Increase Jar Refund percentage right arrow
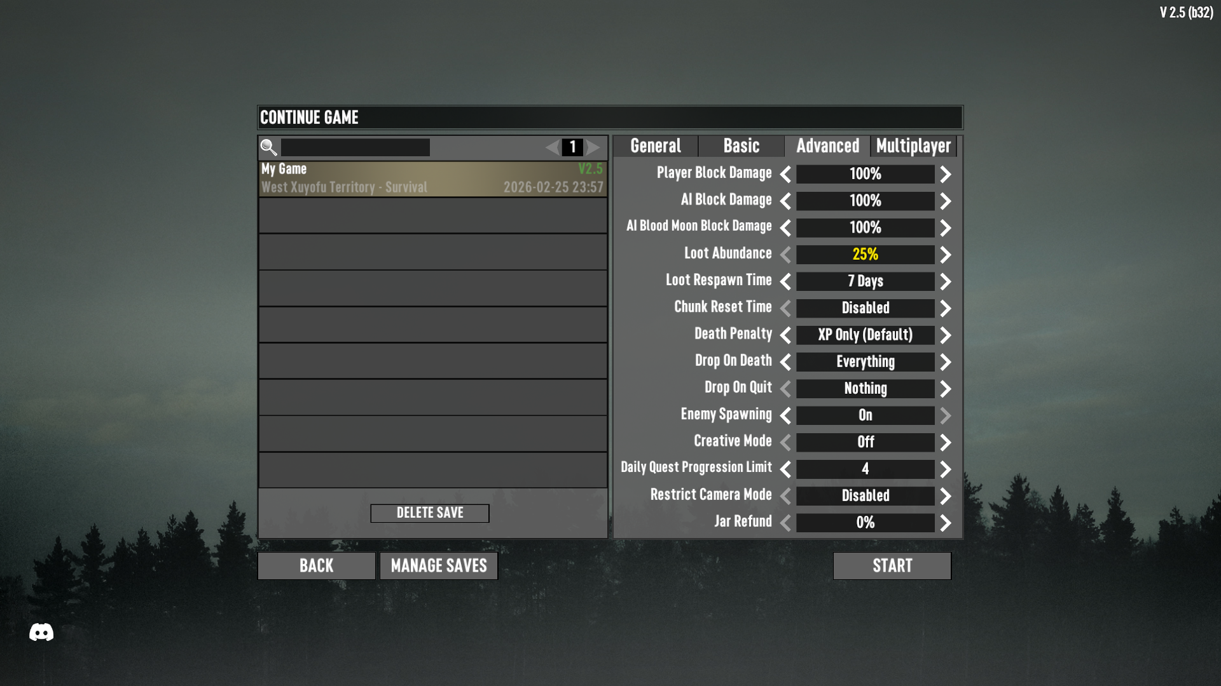This screenshot has height=686, width=1221. 946,523
